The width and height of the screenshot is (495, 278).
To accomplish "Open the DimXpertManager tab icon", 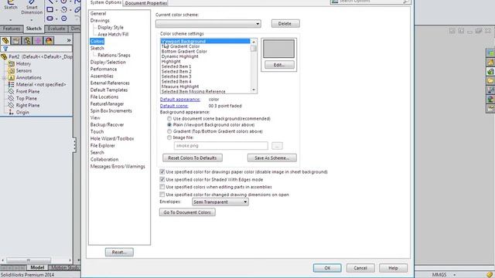I will [38, 41].
